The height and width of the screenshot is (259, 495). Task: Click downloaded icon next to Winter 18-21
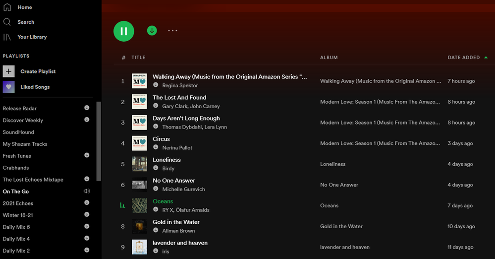point(87,214)
